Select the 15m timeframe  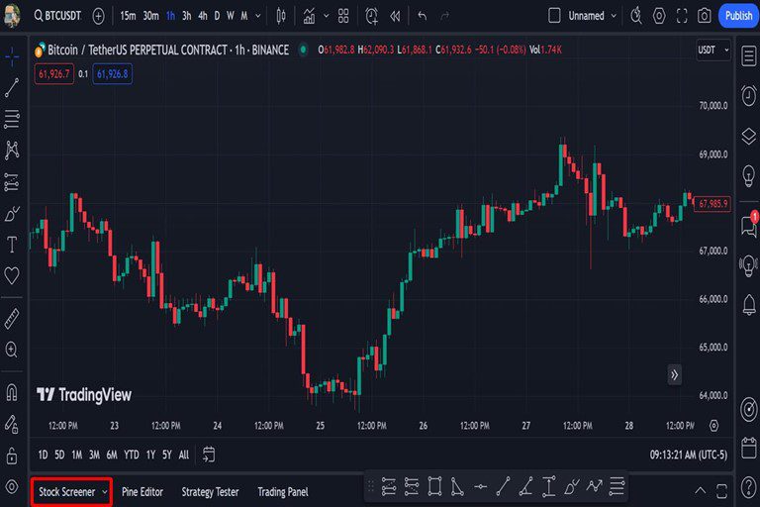pos(128,16)
